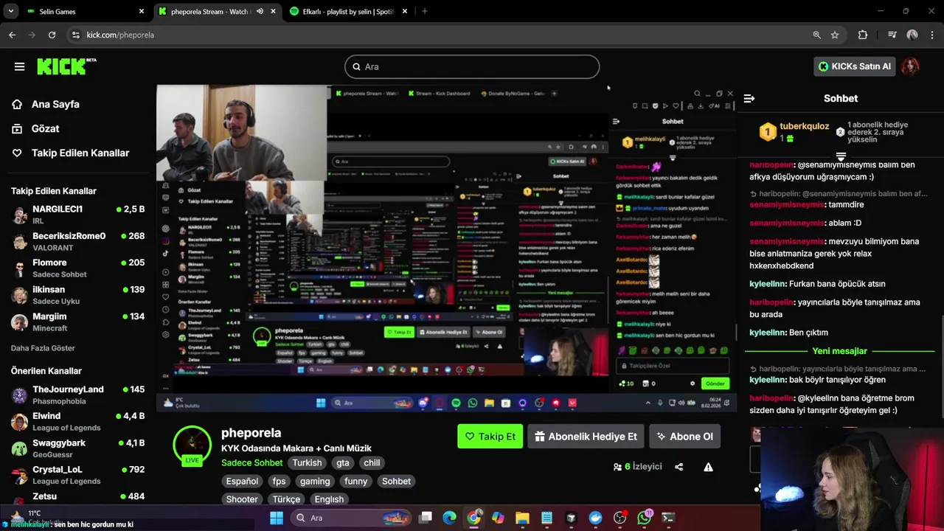The height and width of the screenshot is (531, 944).
Task: Select the chill tag
Action: 372,462
